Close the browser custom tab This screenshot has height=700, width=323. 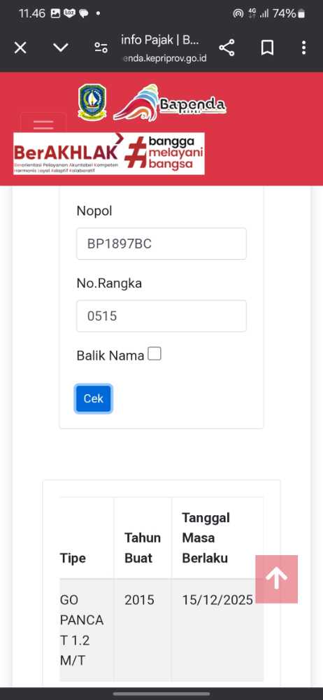(20, 48)
